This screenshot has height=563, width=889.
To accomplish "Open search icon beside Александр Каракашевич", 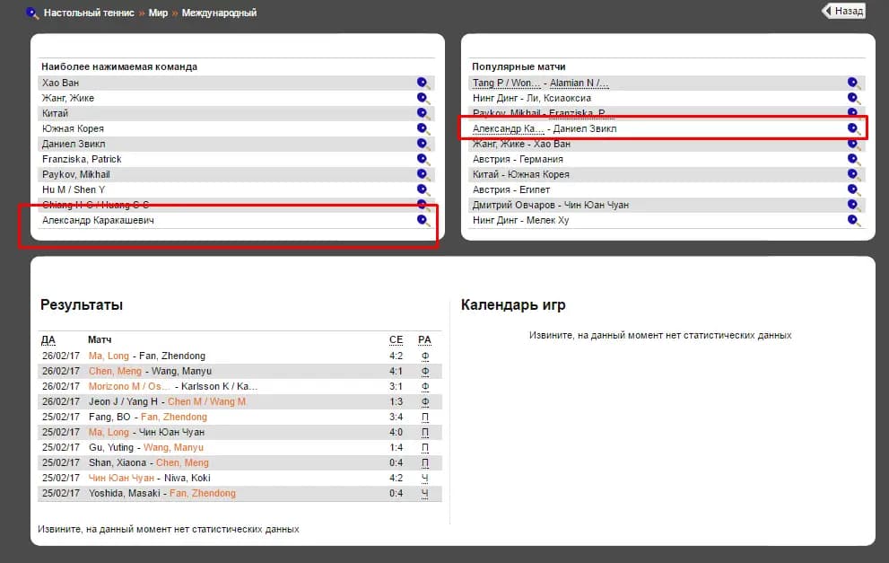I will 423,220.
